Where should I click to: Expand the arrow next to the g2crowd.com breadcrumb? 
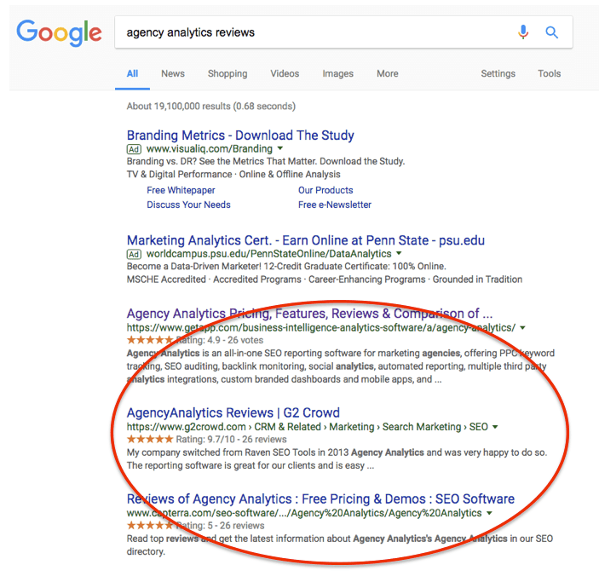click(495, 427)
